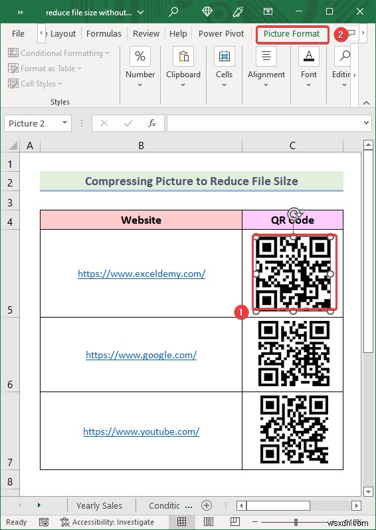Open the Font group icon

point(308,56)
